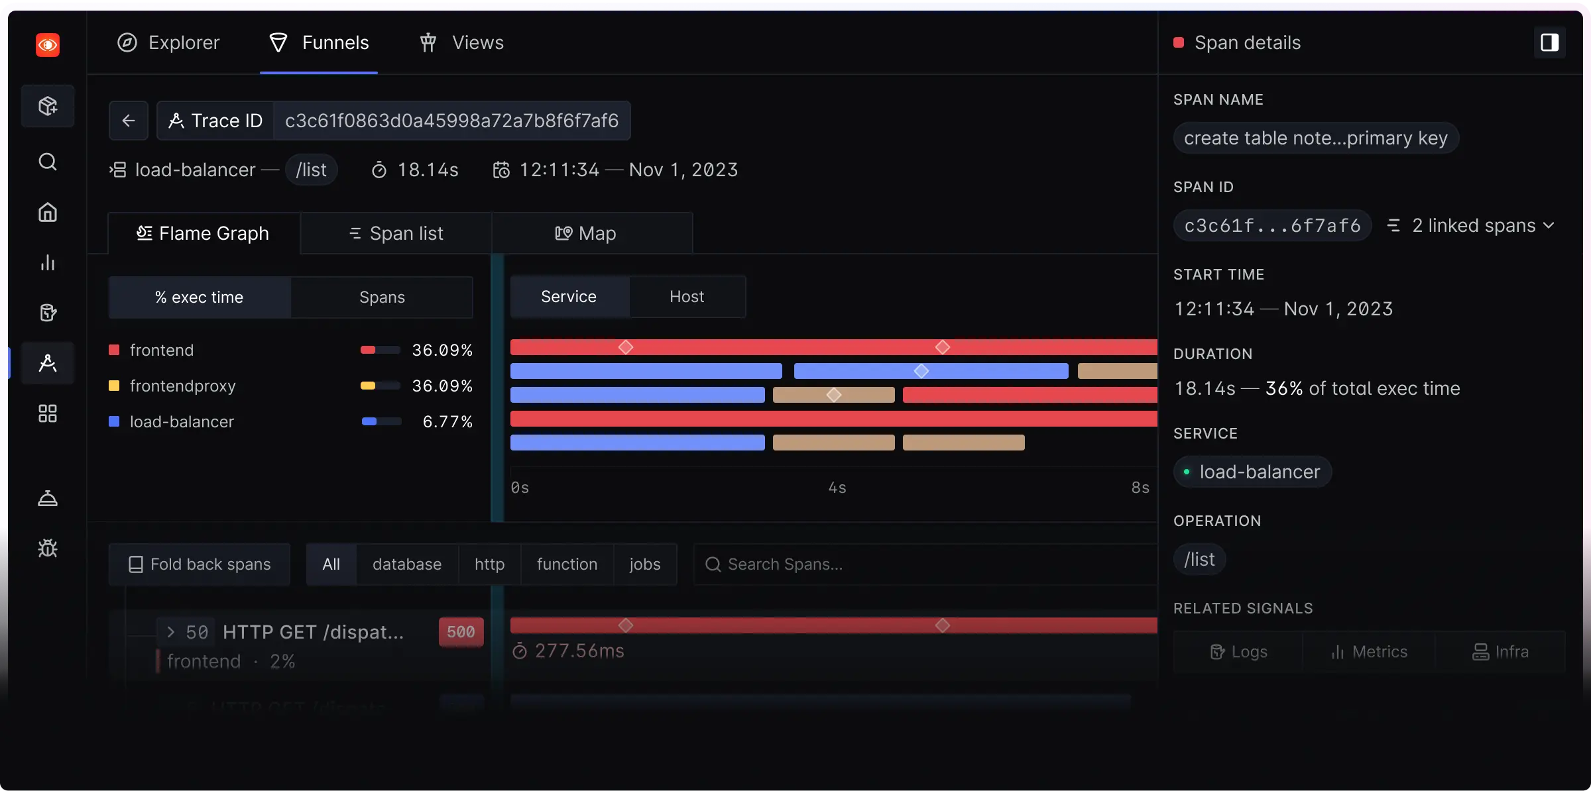The image size is (1591, 791).
Task: Switch to the Span list tab
Action: [396, 233]
